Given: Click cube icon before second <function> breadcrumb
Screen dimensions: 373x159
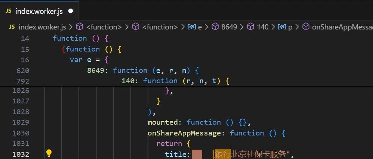Looking at the screenshot, I should [x=136, y=27].
